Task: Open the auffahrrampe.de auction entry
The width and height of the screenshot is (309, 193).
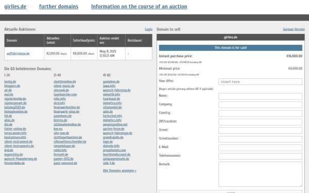Action: point(18,54)
